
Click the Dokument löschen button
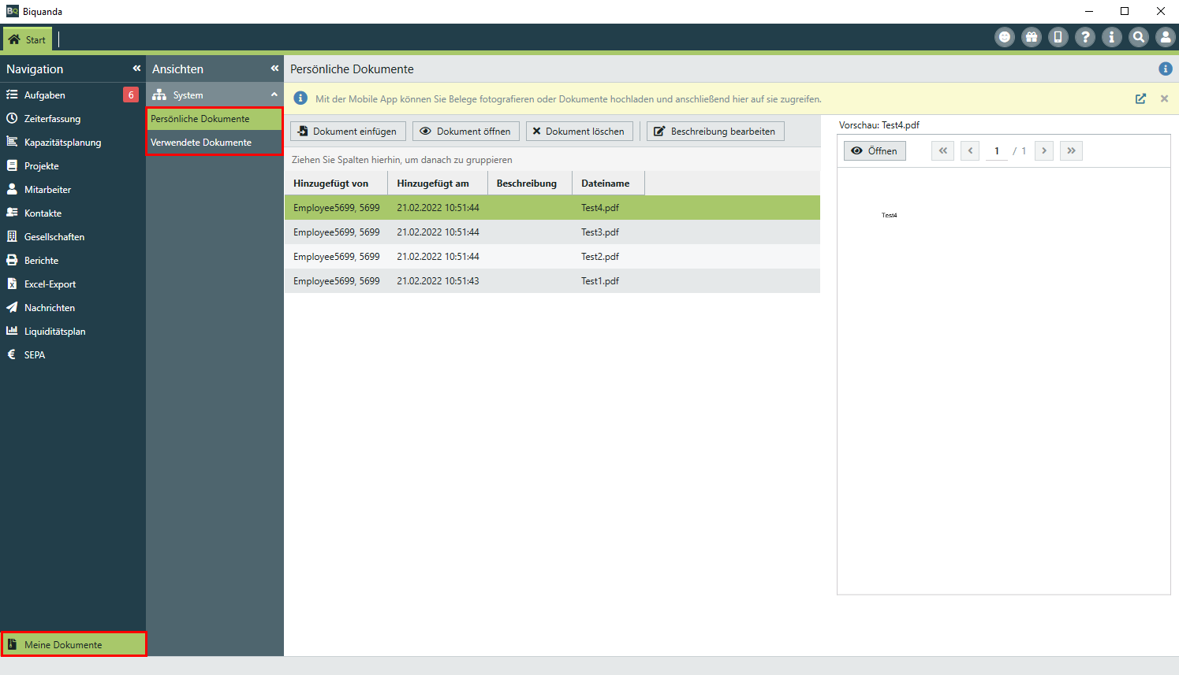click(x=579, y=132)
